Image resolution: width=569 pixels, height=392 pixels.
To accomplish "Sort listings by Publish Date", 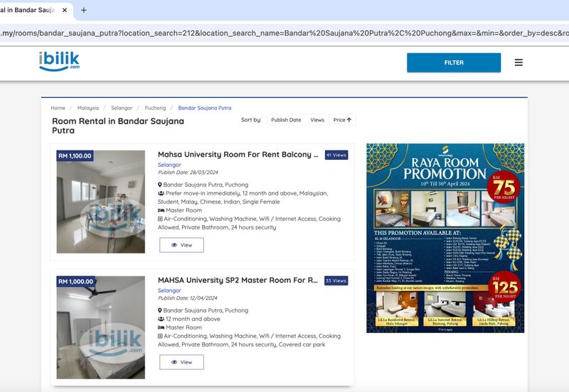I will pyautogui.click(x=286, y=120).
